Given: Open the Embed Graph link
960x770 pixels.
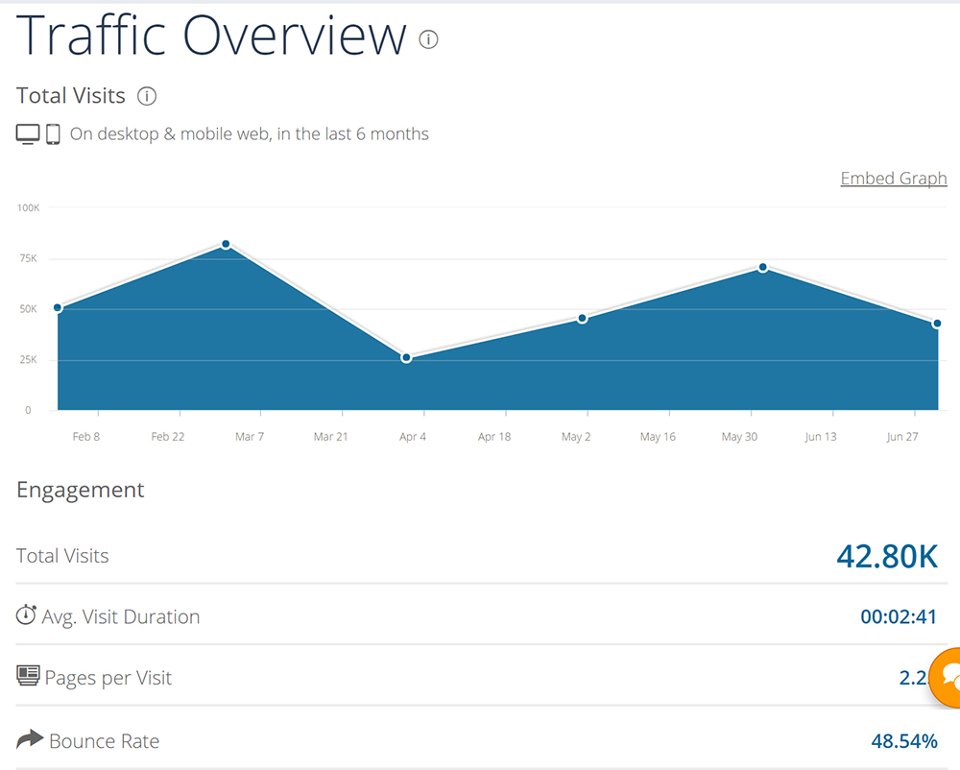Looking at the screenshot, I should coord(893,179).
